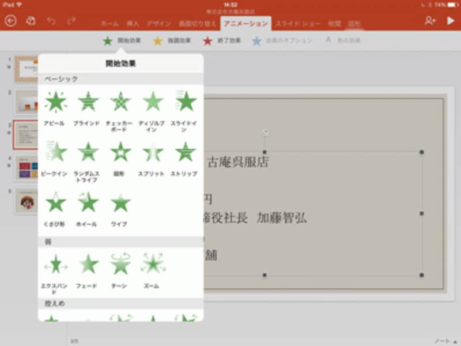Select the highlighted slide 3 thumbnail
This screenshot has height=346, width=461.
(26, 135)
